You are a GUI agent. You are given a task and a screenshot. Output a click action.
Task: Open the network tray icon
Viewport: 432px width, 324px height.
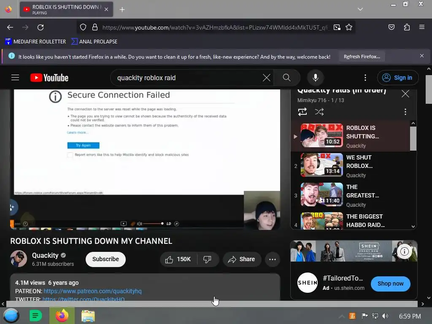(x=375, y=316)
